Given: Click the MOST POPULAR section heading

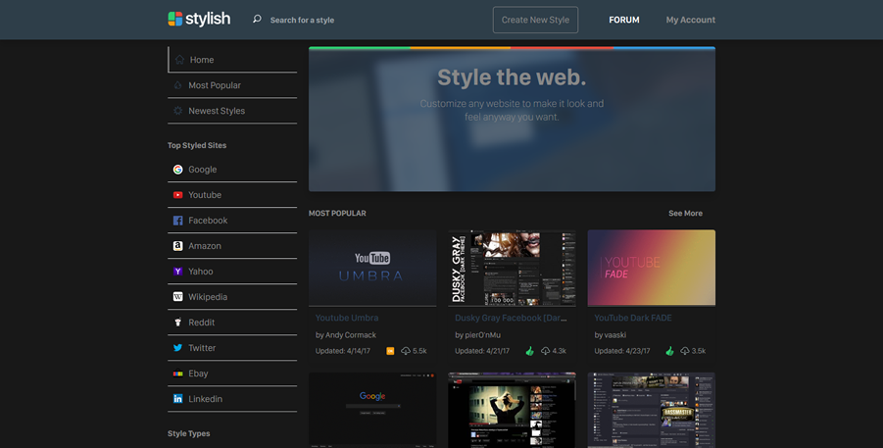Looking at the screenshot, I should tap(337, 213).
